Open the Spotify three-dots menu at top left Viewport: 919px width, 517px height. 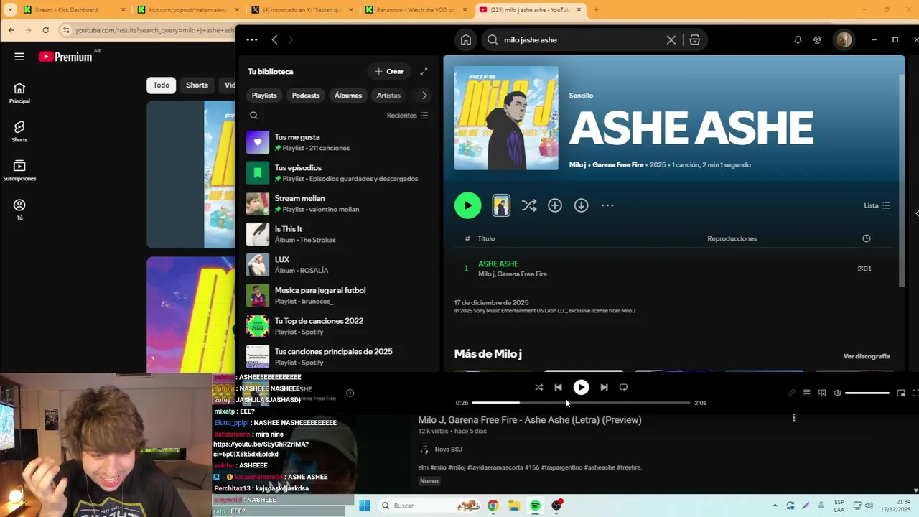pos(251,40)
